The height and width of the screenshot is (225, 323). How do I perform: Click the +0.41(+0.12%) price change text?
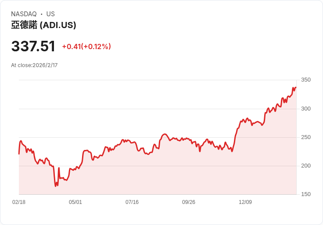click(x=86, y=46)
